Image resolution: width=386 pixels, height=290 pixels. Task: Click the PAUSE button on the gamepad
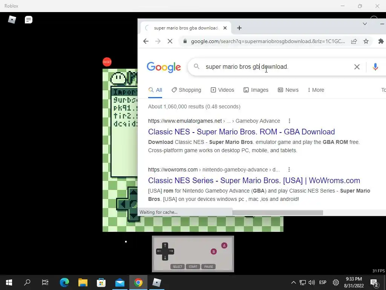208,267
